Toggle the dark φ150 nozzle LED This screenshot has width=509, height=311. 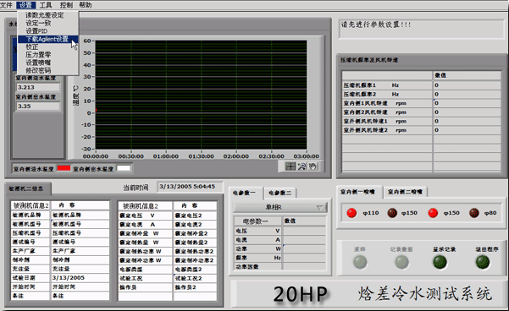[392, 213]
